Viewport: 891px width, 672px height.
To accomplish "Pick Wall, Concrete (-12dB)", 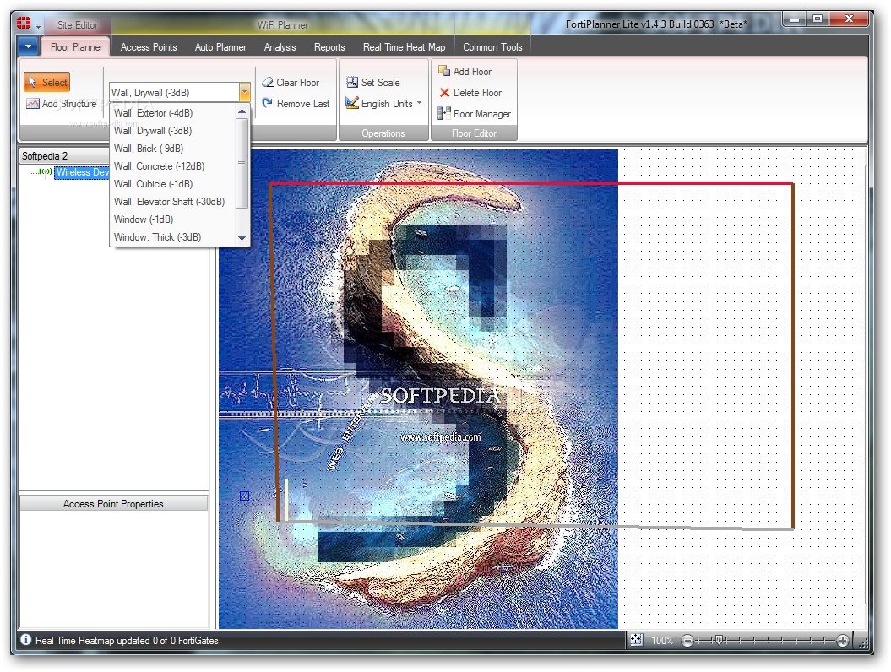I will coord(172,165).
